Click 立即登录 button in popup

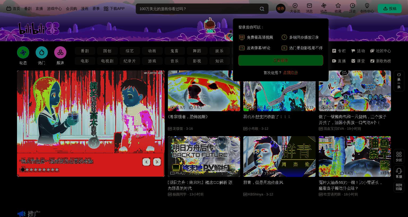point(281,60)
